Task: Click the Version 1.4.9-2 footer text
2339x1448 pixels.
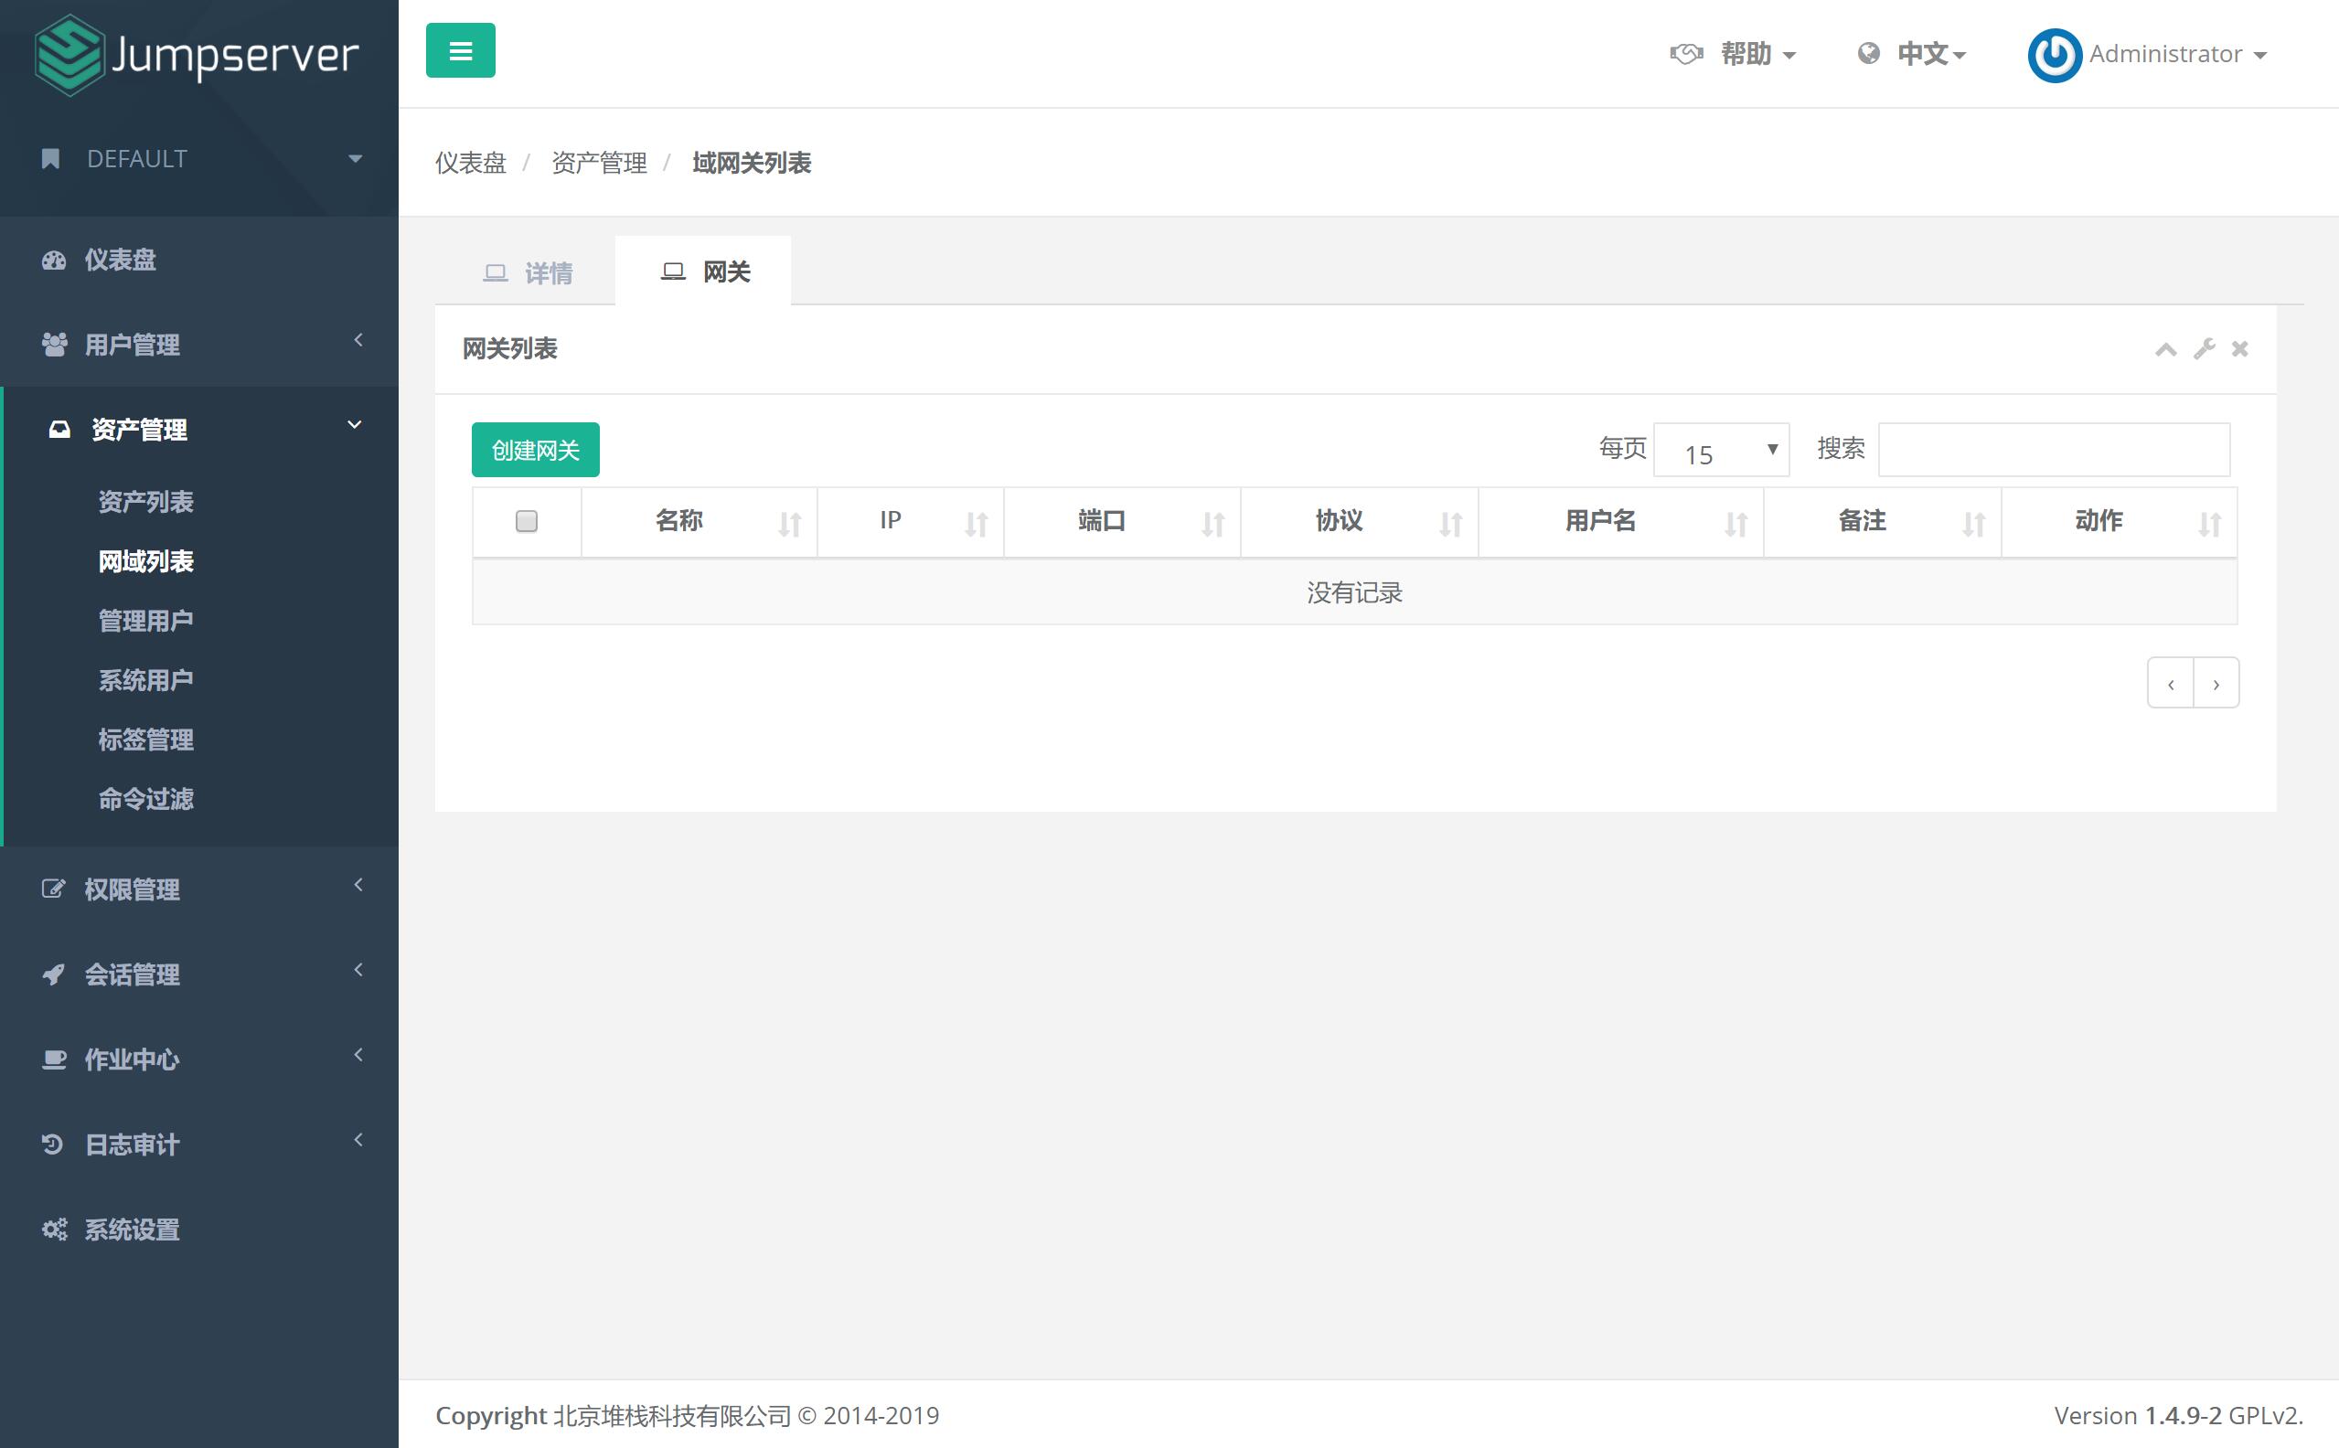Action: coord(2178,1415)
